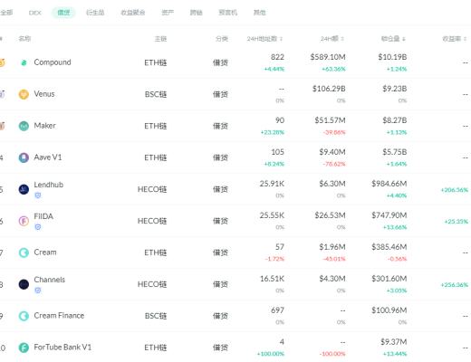This screenshot has width=471, height=362.
Task: Click Channels' 16.51K address count
Action: (272, 279)
